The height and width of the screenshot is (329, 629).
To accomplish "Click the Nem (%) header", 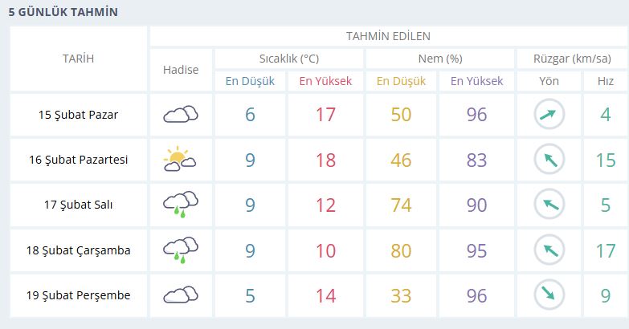I will 440,59.
